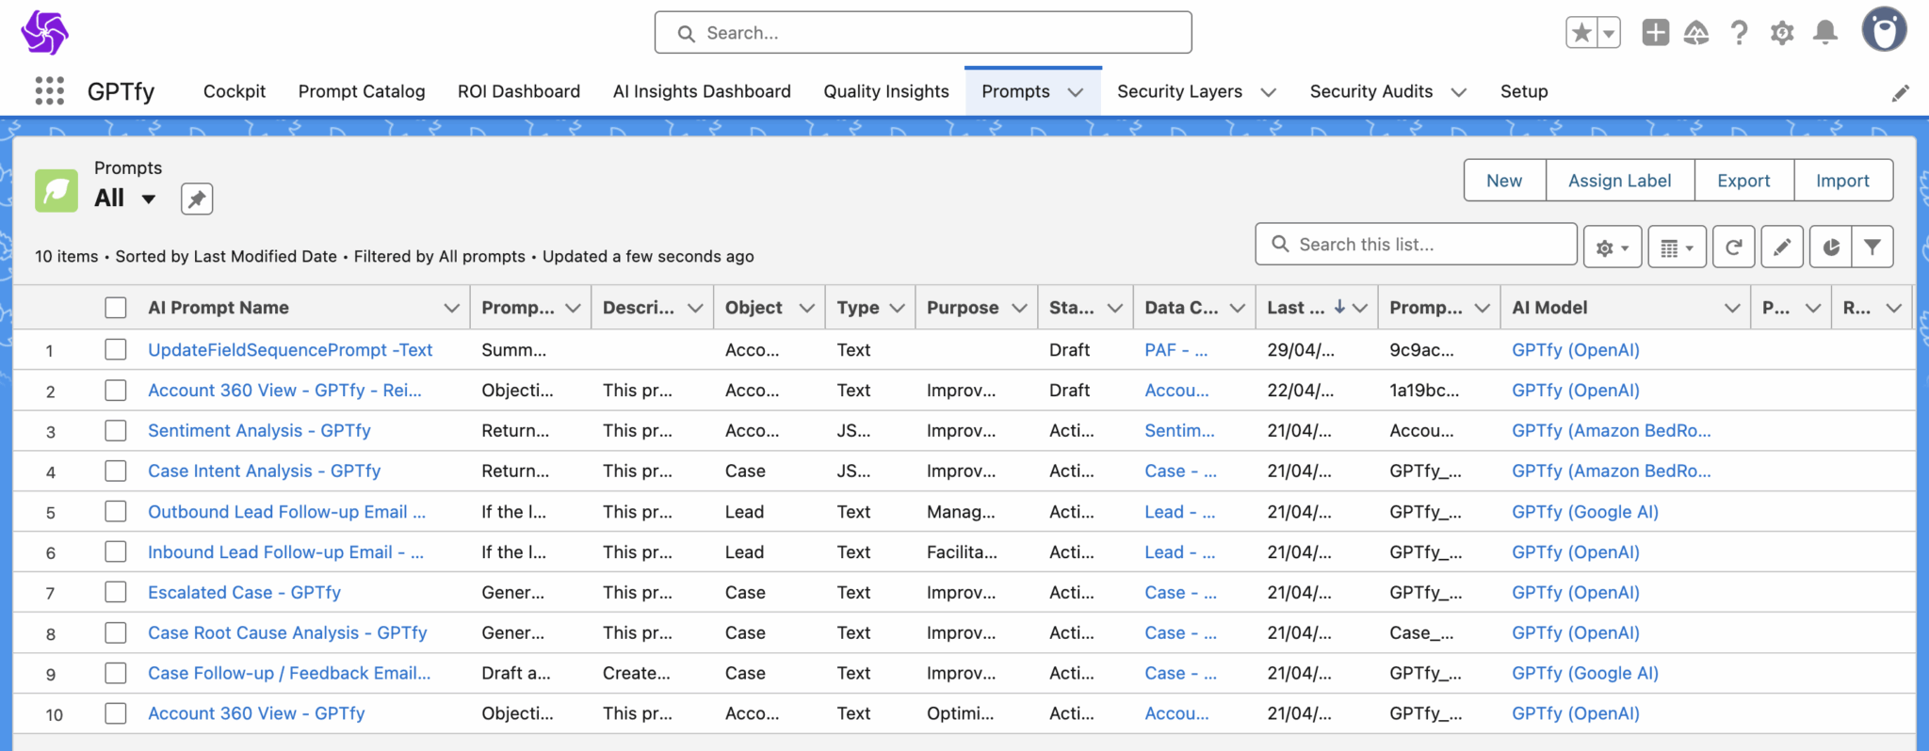Expand Security Layers tab chevron
The height and width of the screenshot is (751, 1929).
[x=1268, y=92]
